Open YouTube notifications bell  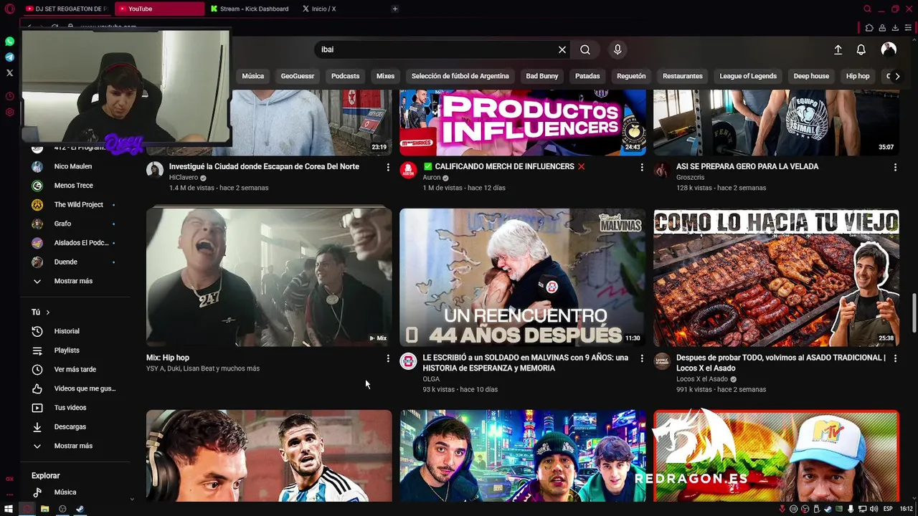pyautogui.click(x=861, y=49)
